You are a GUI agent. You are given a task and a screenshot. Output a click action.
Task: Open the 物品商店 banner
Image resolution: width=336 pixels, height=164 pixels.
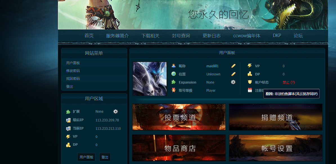click(179, 148)
